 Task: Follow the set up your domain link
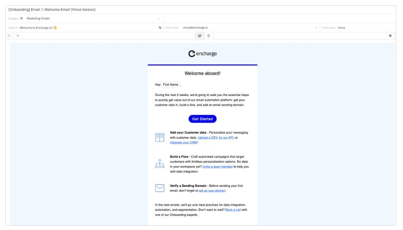click(212, 191)
